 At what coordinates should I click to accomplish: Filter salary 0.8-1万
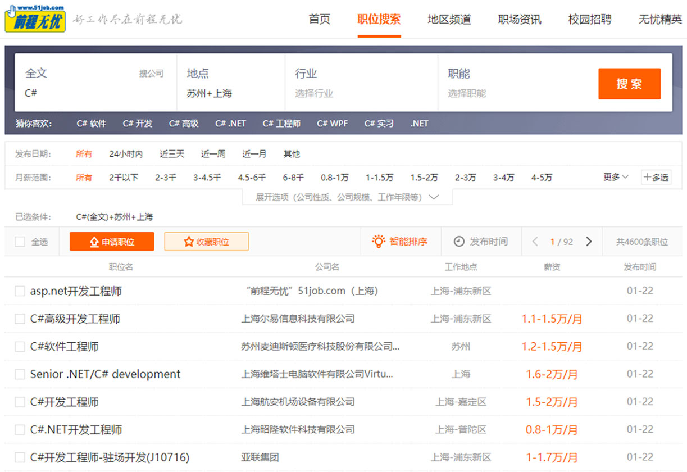(x=335, y=178)
